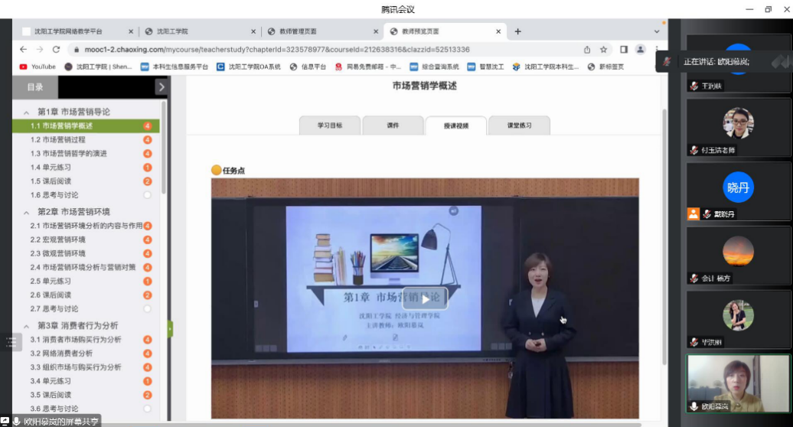Open Chrome side panel icon
793x427 pixels.
click(x=623, y=49)
